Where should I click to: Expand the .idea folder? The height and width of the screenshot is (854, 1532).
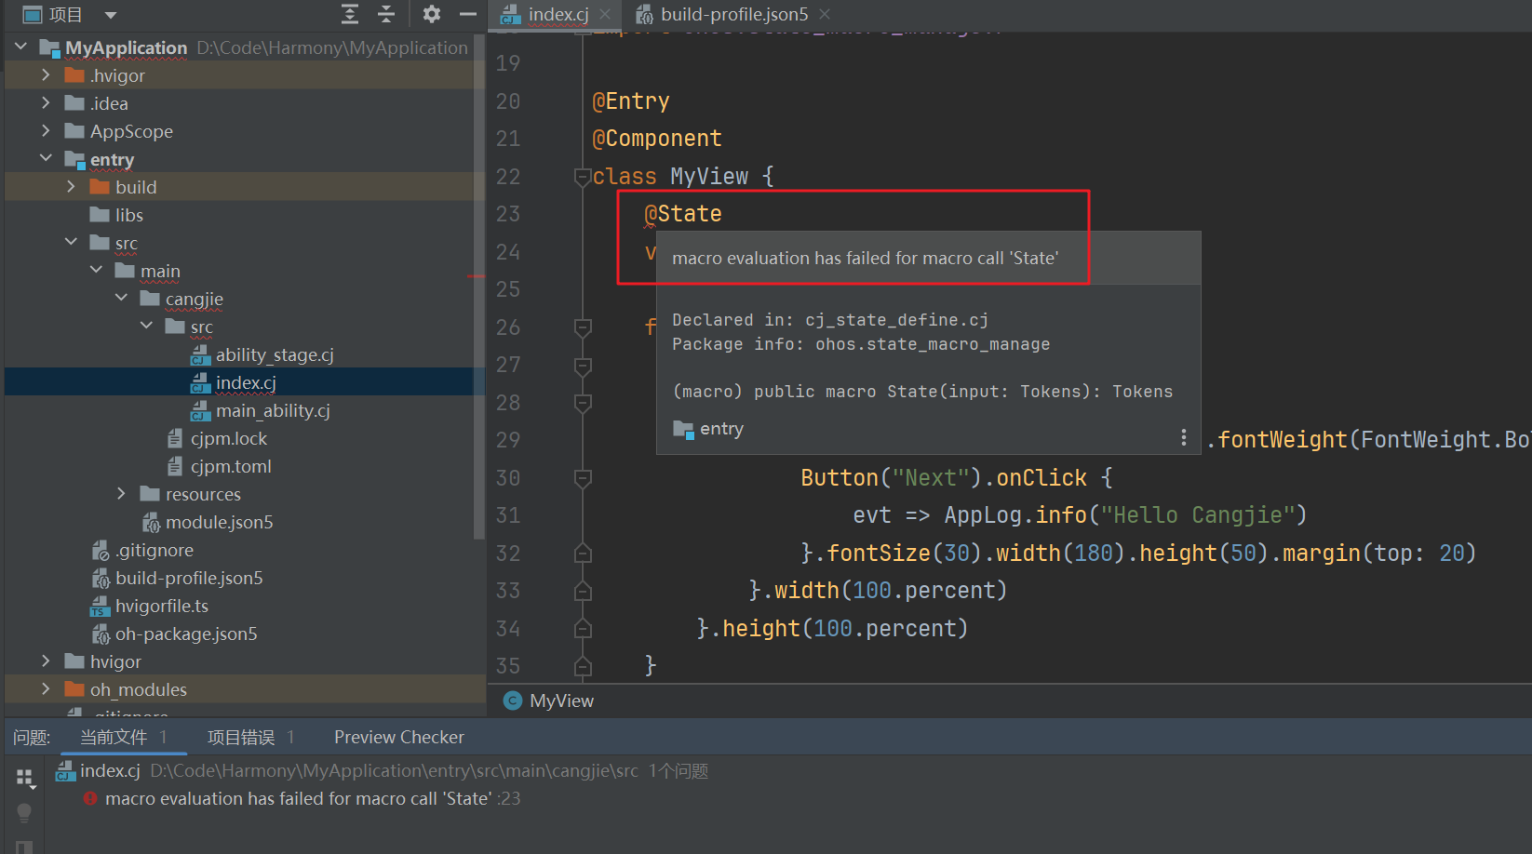[46, 102]
